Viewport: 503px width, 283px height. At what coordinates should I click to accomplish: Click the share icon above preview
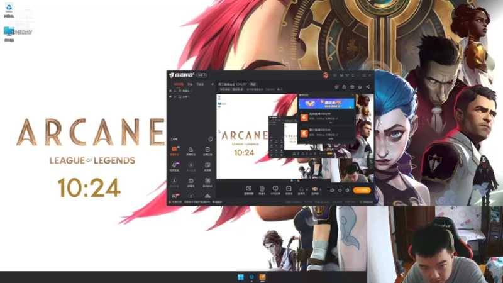[368, 87]
